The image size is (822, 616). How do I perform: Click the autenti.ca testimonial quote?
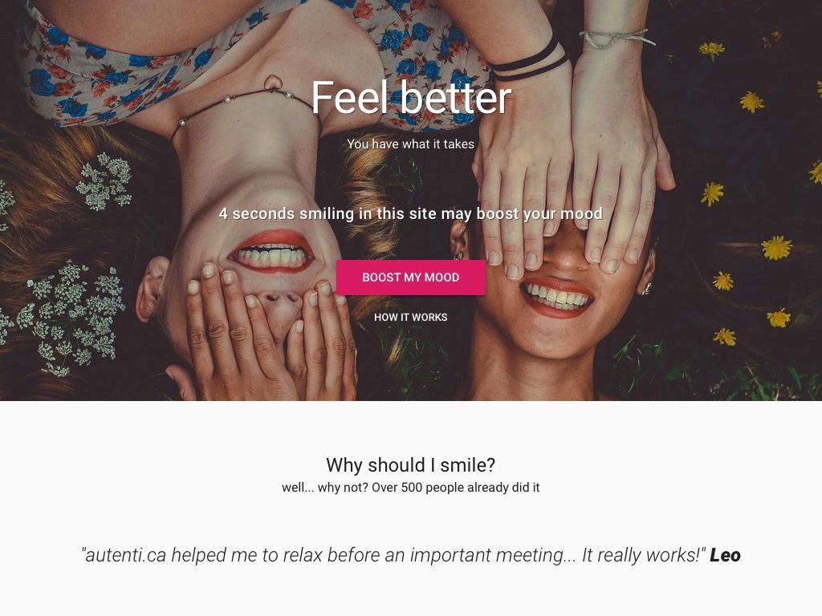coord(393,555)
